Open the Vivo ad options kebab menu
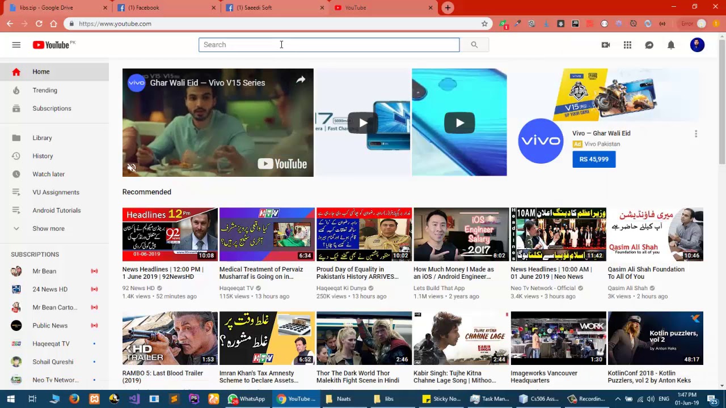726x408 pixels. (696, 134)
